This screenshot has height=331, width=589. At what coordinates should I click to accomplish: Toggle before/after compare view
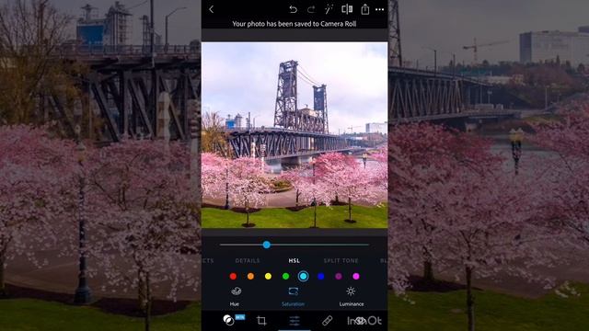pos(347,9)
